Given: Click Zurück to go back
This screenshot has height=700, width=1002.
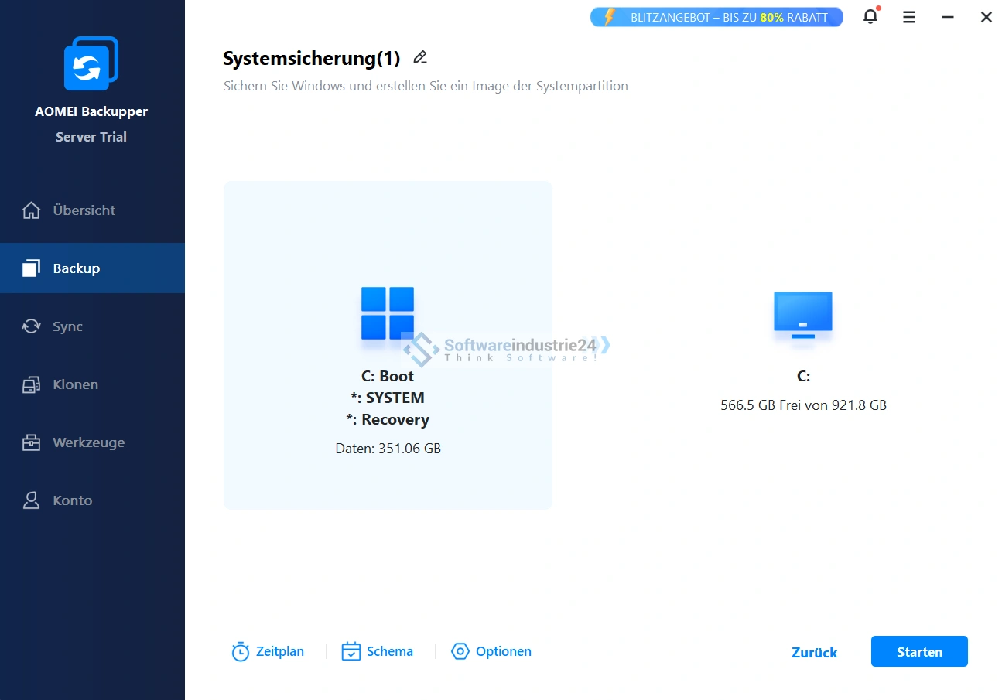Looking at the screenshot, I should 814,652.
